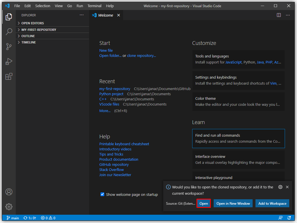297x223 pixels.
Task: Click Open in New Window button
Action: [233, 203]
